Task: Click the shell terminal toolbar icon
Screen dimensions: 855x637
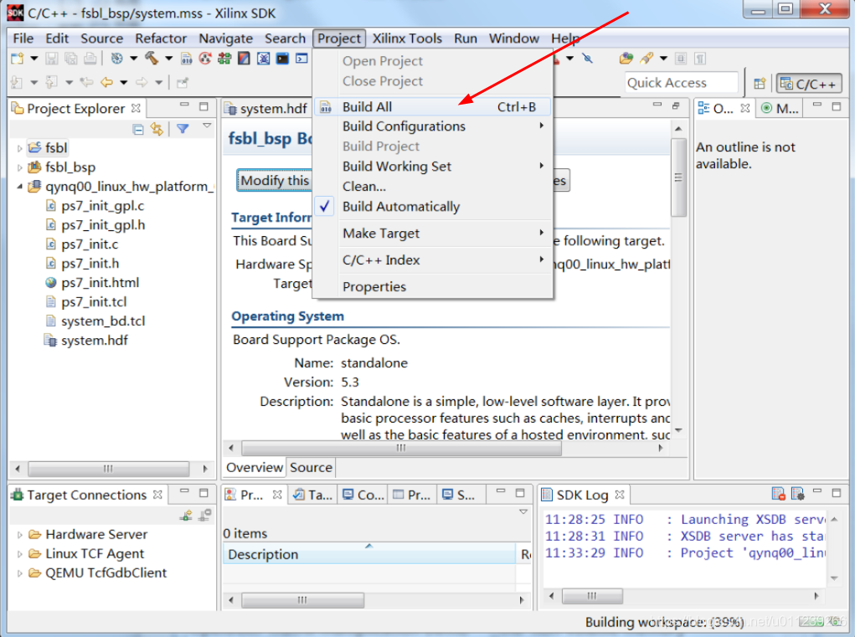Action: (x=301, y=59)
